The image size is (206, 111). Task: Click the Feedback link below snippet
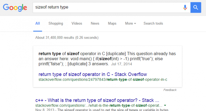[x=170, y=90]
